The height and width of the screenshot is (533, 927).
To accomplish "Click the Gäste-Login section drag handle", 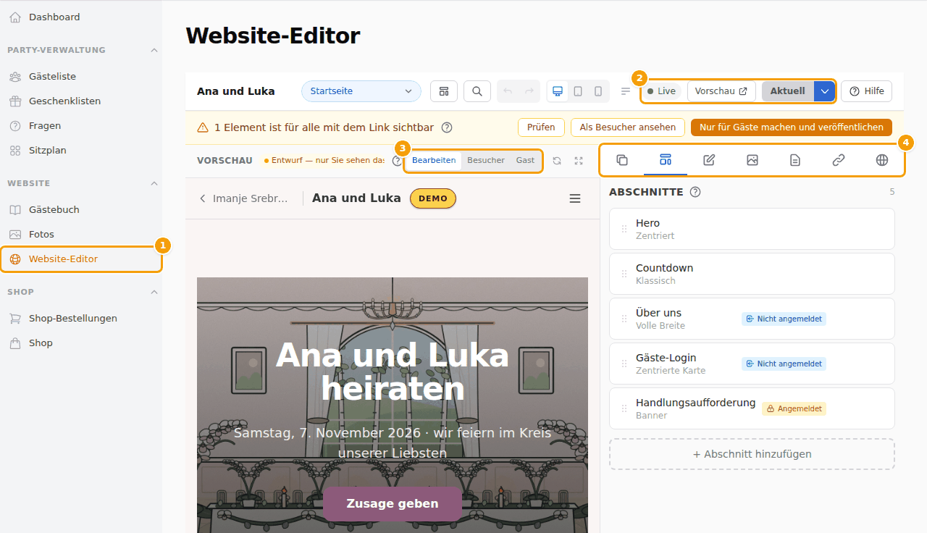I will (x=624, y=364).
